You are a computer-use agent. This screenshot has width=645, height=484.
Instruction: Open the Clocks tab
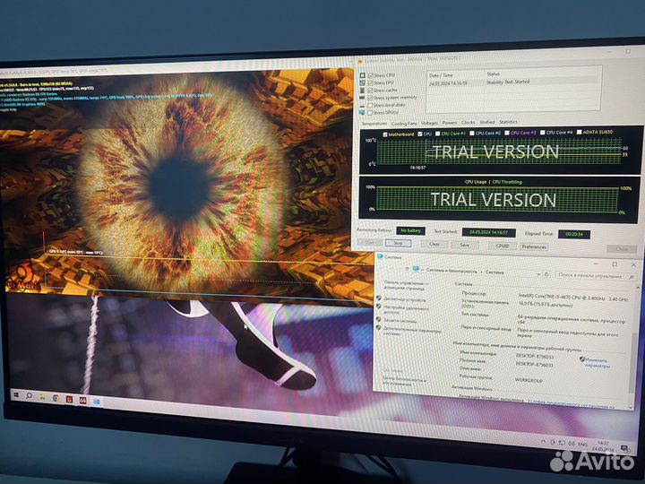469,122
